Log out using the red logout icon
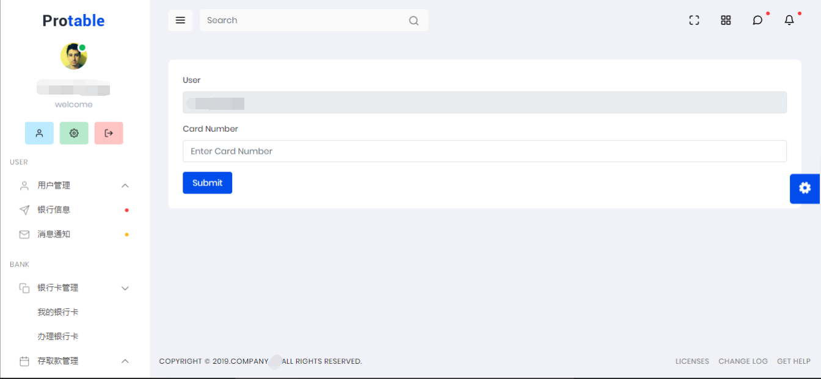 point(109,132)
